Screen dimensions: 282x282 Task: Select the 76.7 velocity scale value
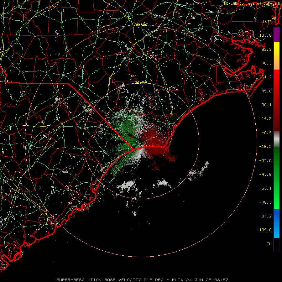pyautogui.click(x=267, y=63)
